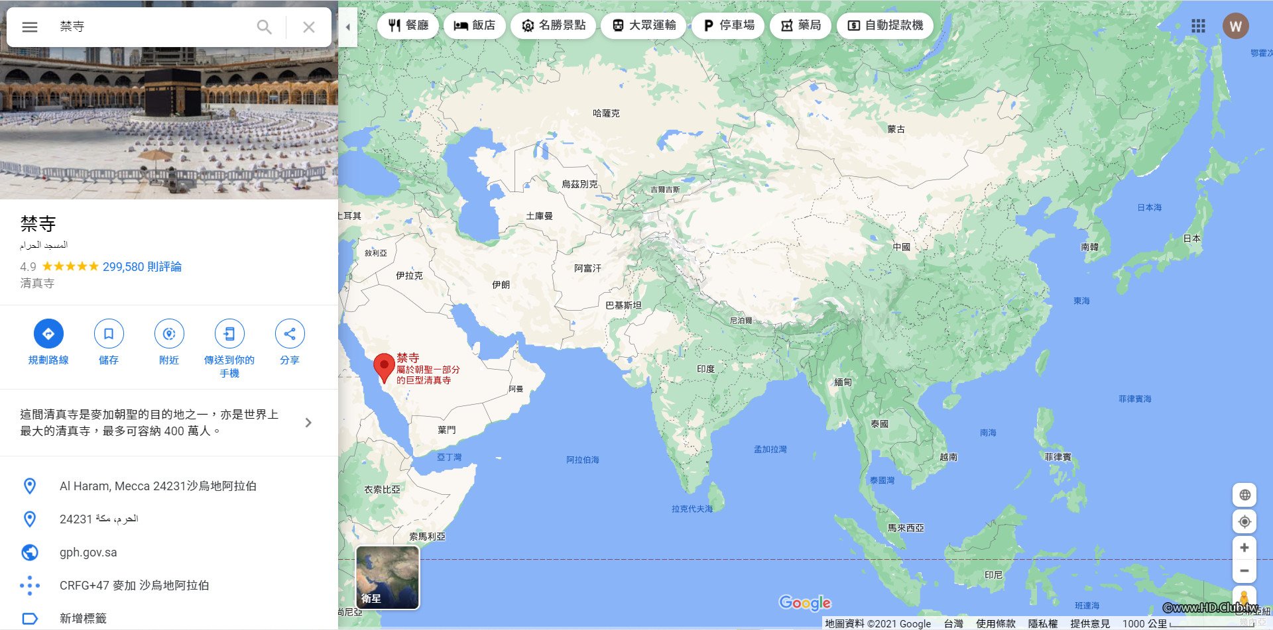Collapse the side panel arrow
Screen dimensions: 1273x630
point(347,27)
